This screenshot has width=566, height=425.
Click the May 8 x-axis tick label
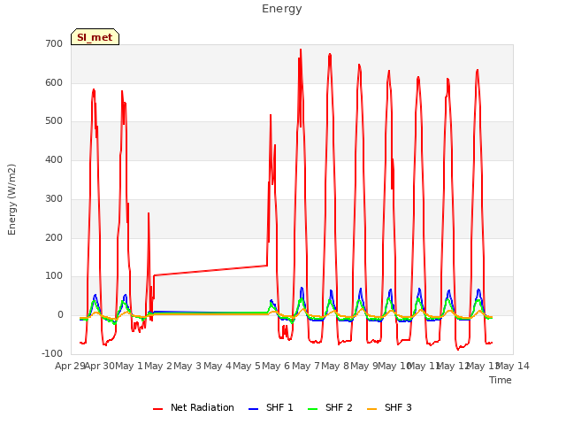pos(335,366)
